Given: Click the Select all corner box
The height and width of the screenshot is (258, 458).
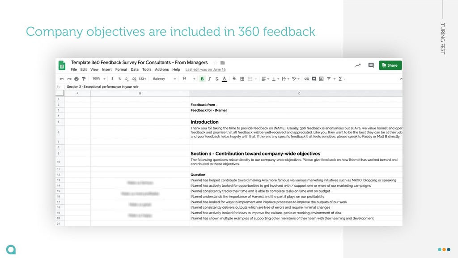Looking at the screenshot, I should [x=59, y=93].
